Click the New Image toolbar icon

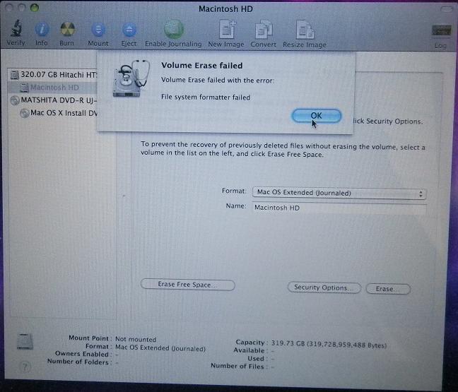pyautogui.click(x=228, y=30)
